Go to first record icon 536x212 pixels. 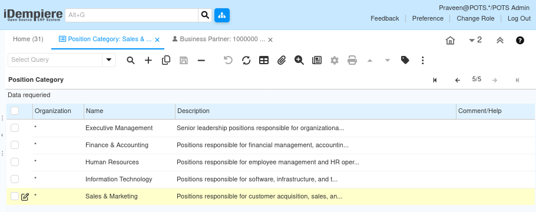(x=435, y=80)
